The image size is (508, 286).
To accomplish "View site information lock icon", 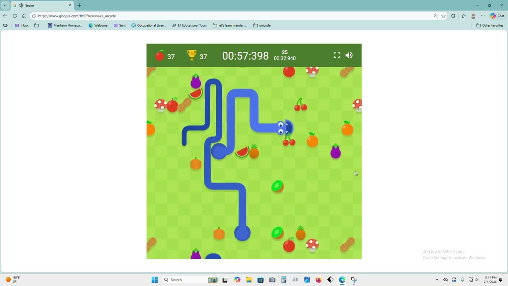I will click(34, 16).
